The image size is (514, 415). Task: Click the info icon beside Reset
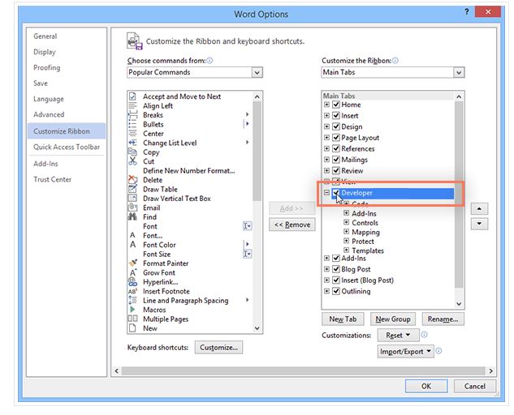click(424, 335)
